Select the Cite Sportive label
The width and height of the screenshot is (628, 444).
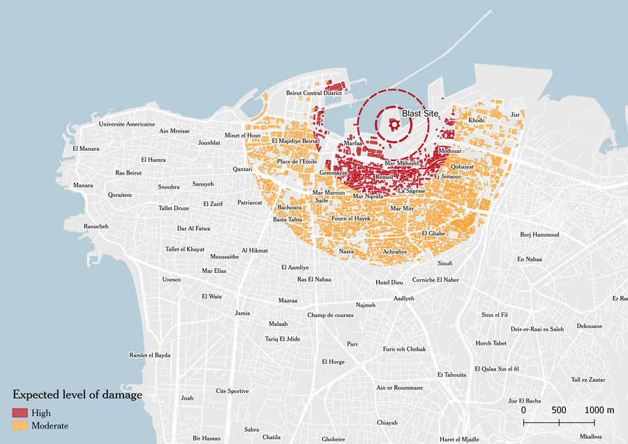pos(232,391)
